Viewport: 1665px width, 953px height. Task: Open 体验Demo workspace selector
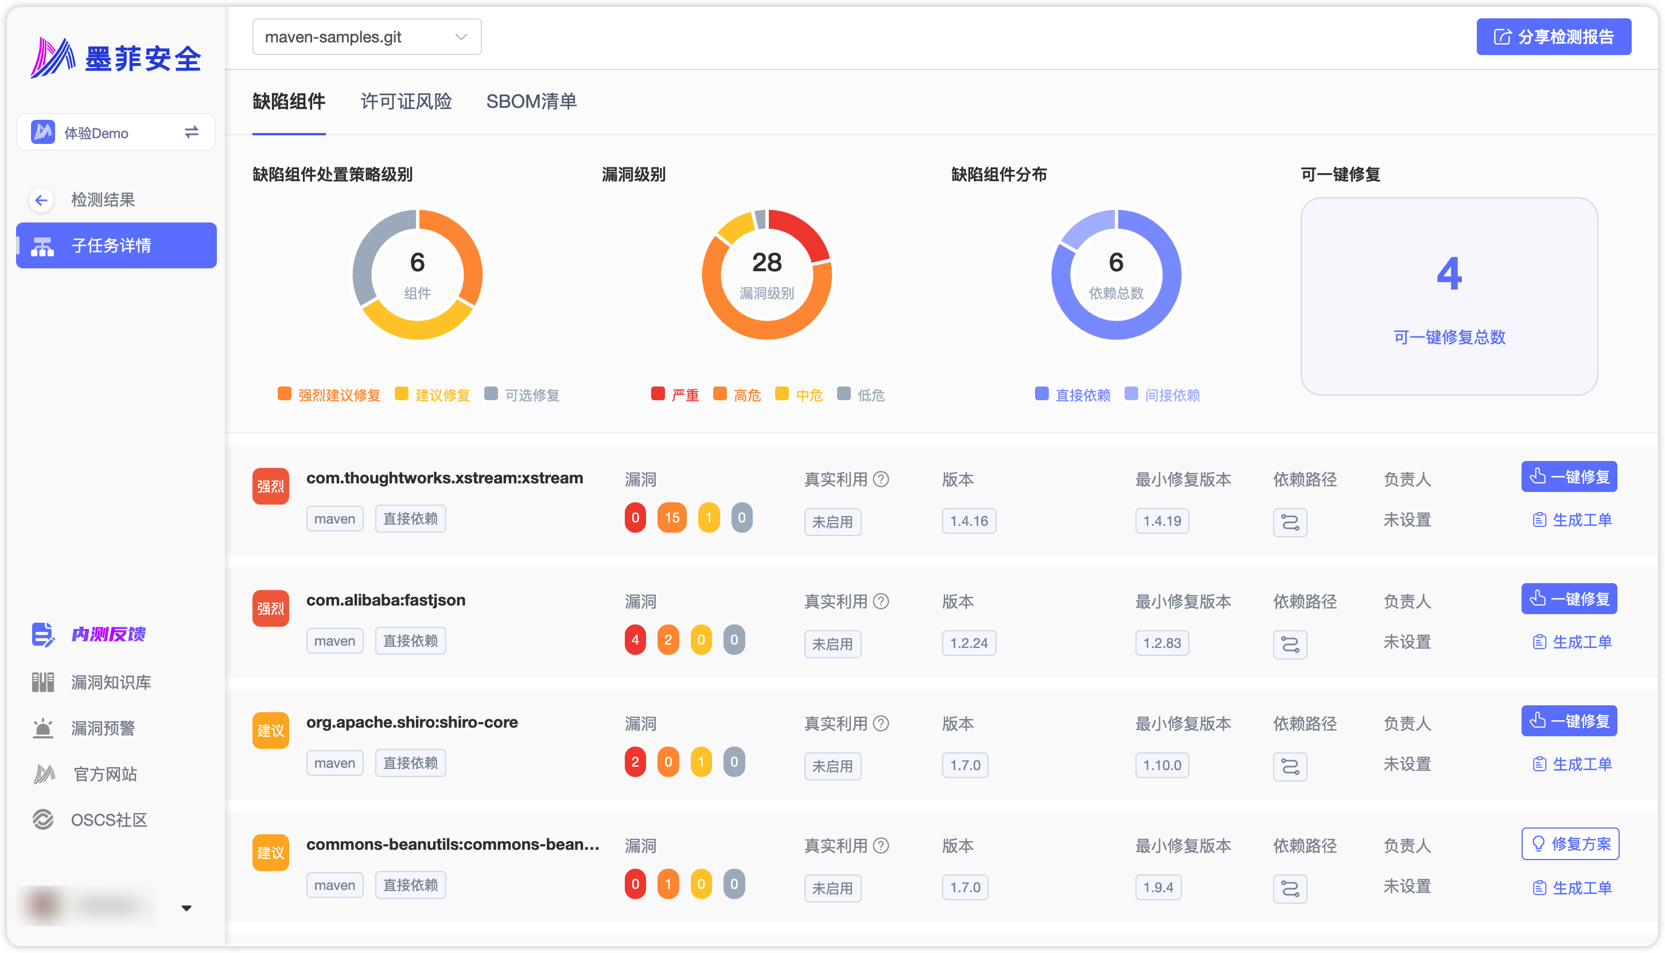pyautogui.click(x=96, y=133)
